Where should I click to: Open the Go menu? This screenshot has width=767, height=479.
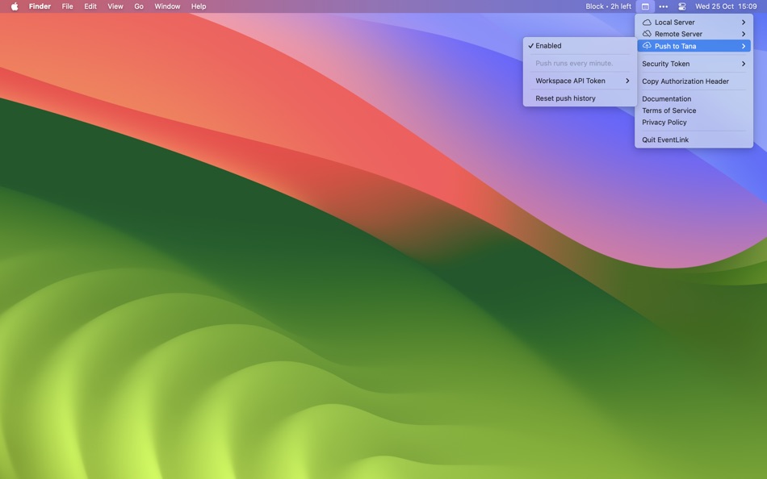(x=139, y=6)
